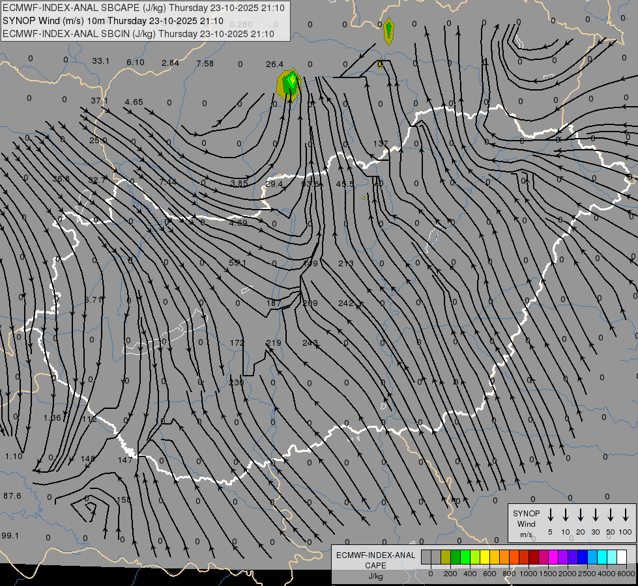The width and height of the screenshot is (638, 586).
Task: Select the 55.1 CAPE value on the map
Action: click(x=237, y=262)
